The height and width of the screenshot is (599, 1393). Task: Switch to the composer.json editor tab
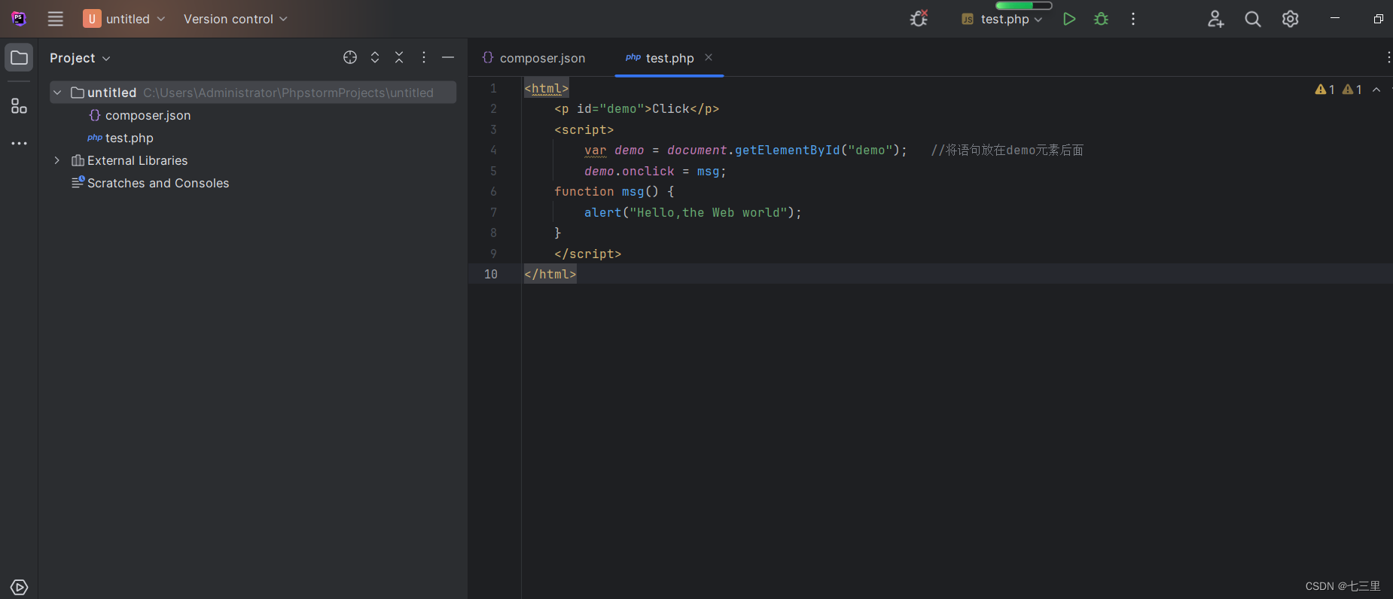click(534, 58)
